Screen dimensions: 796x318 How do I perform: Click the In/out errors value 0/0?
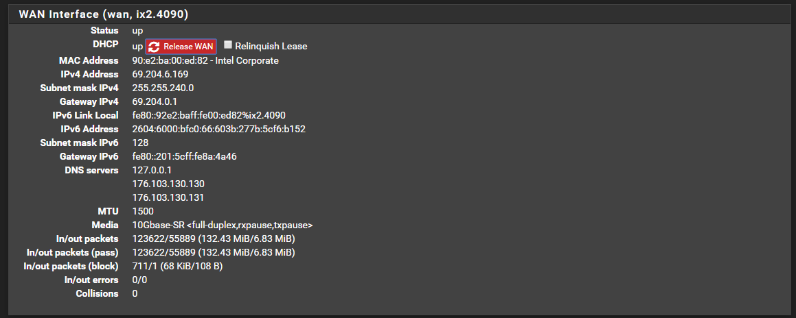[139, 280]
